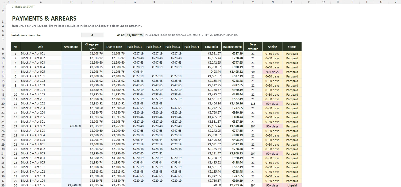Click the 'Paid inst. 1' table header
The image size is (401, 187).
coord(135,46)
